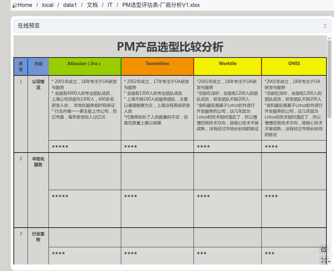This screenshot has width=334, height=271.
Task: Go to the local folder in breadcrumb
Action: click(48, 5)
